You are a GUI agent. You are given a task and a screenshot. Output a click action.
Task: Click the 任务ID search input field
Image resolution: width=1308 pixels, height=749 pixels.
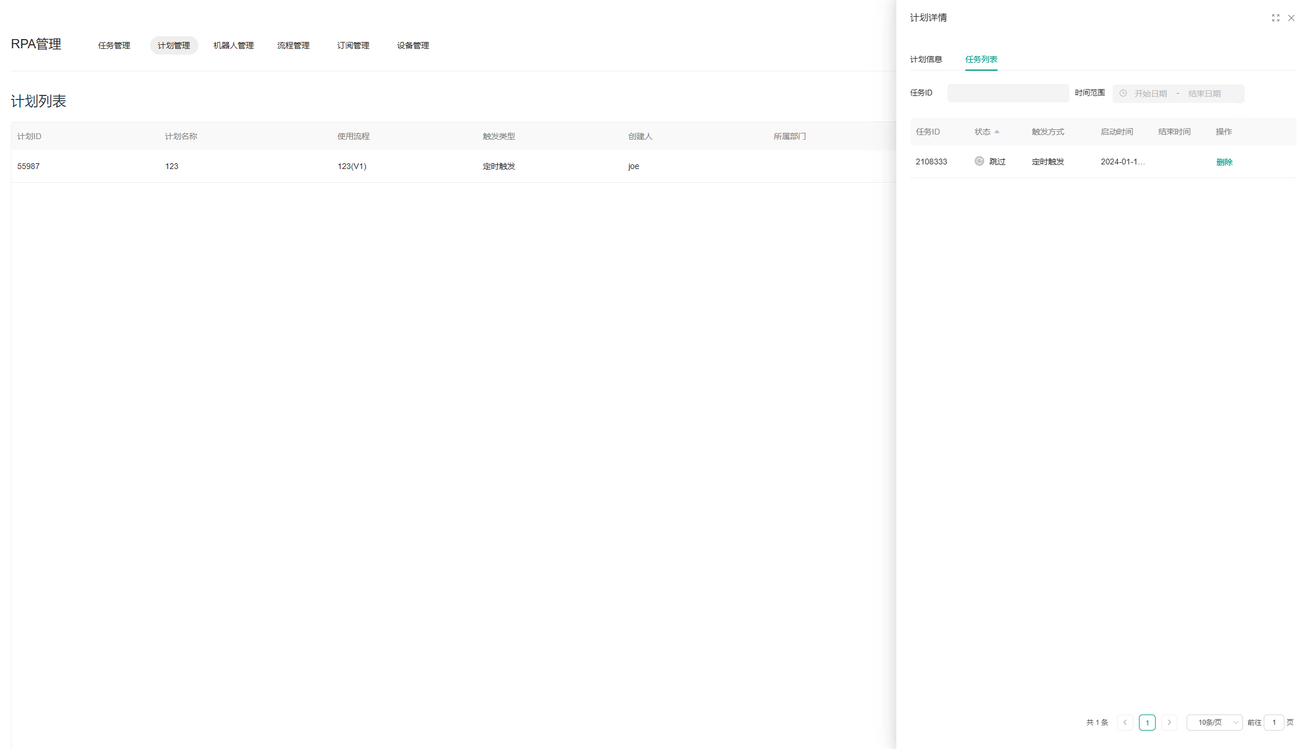click(1008, 93)
